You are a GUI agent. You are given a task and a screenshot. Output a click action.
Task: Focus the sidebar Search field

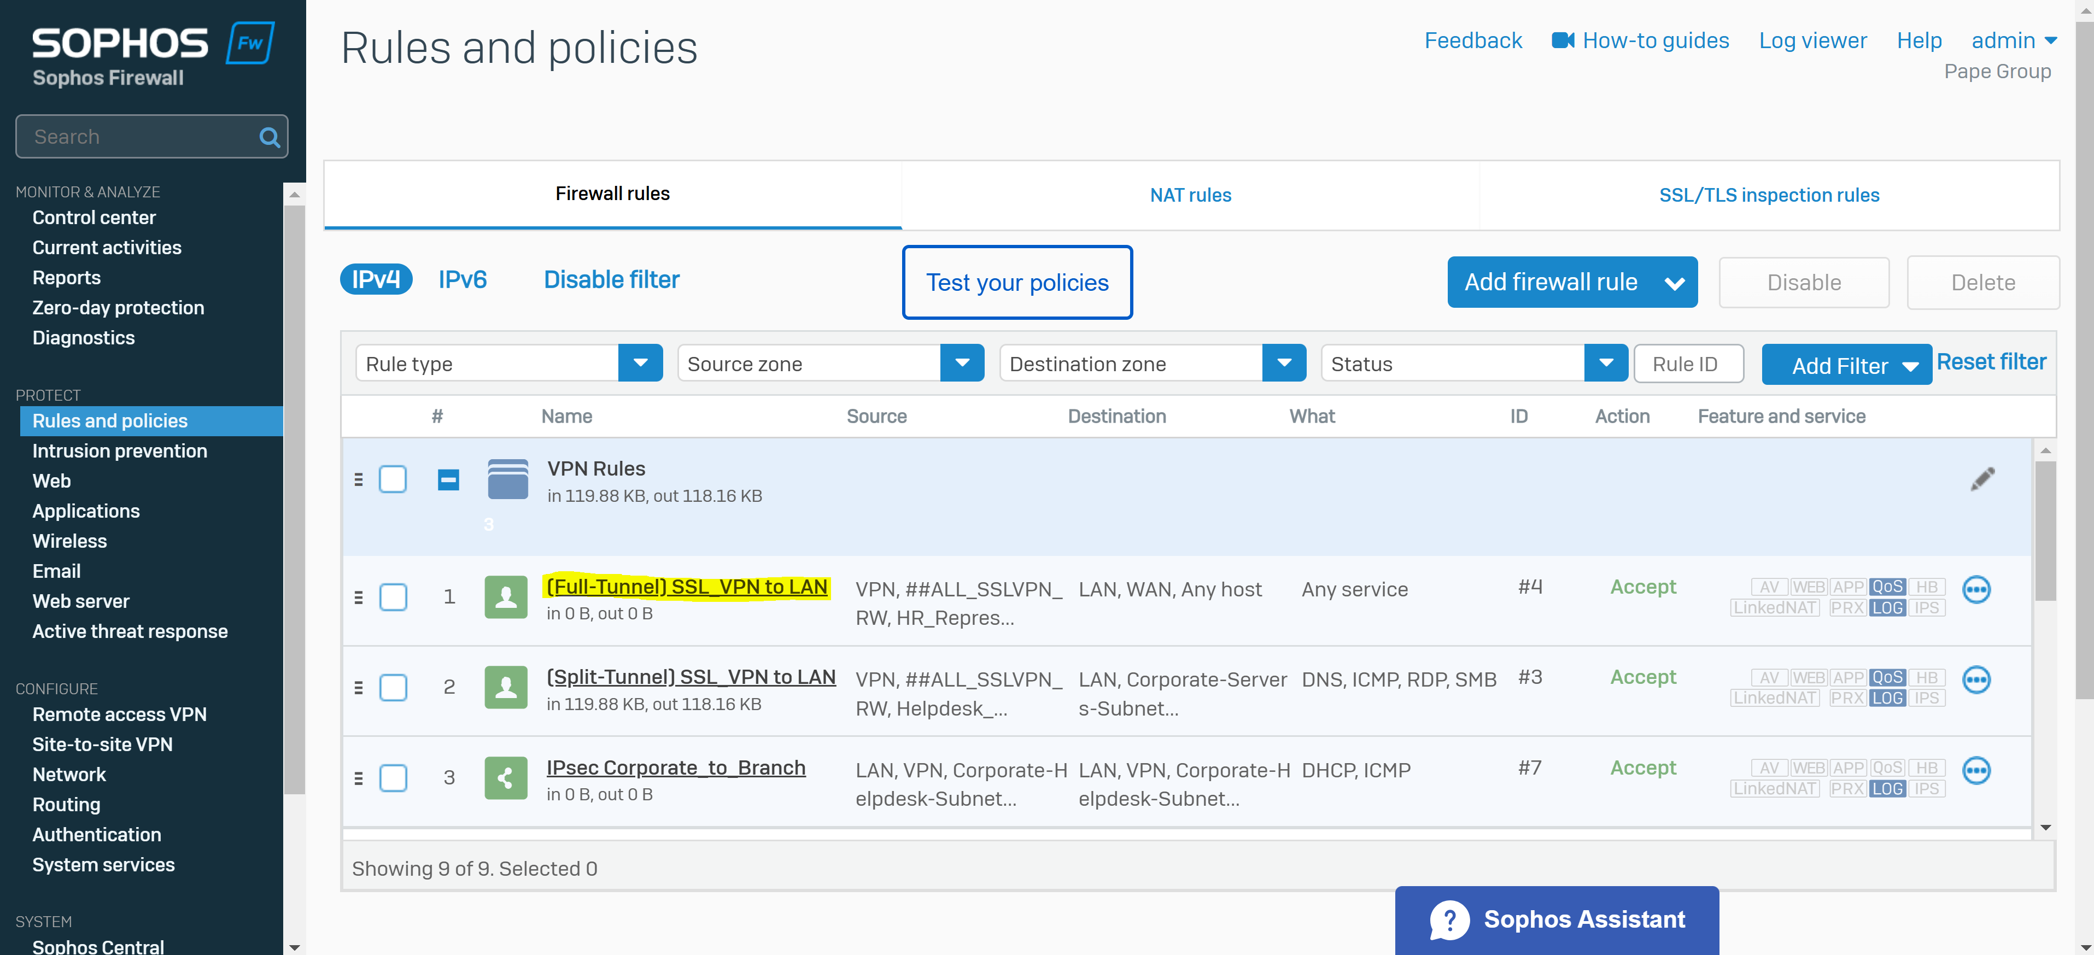click(151, 137)
